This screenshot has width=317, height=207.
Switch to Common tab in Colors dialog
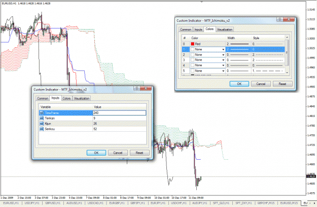click(x=186, y=29)
